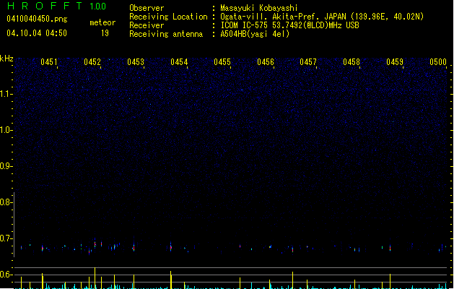The width and height of the screenshot is (454, 289).
Task: Click the 0.7 kHz frequency axis label
Action: (x=6, y=238)
